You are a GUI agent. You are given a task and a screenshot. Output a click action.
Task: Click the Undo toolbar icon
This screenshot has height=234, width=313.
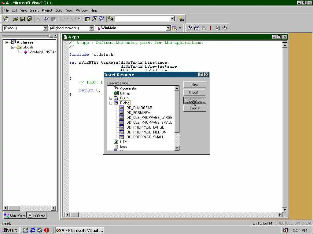pos(62,19)
